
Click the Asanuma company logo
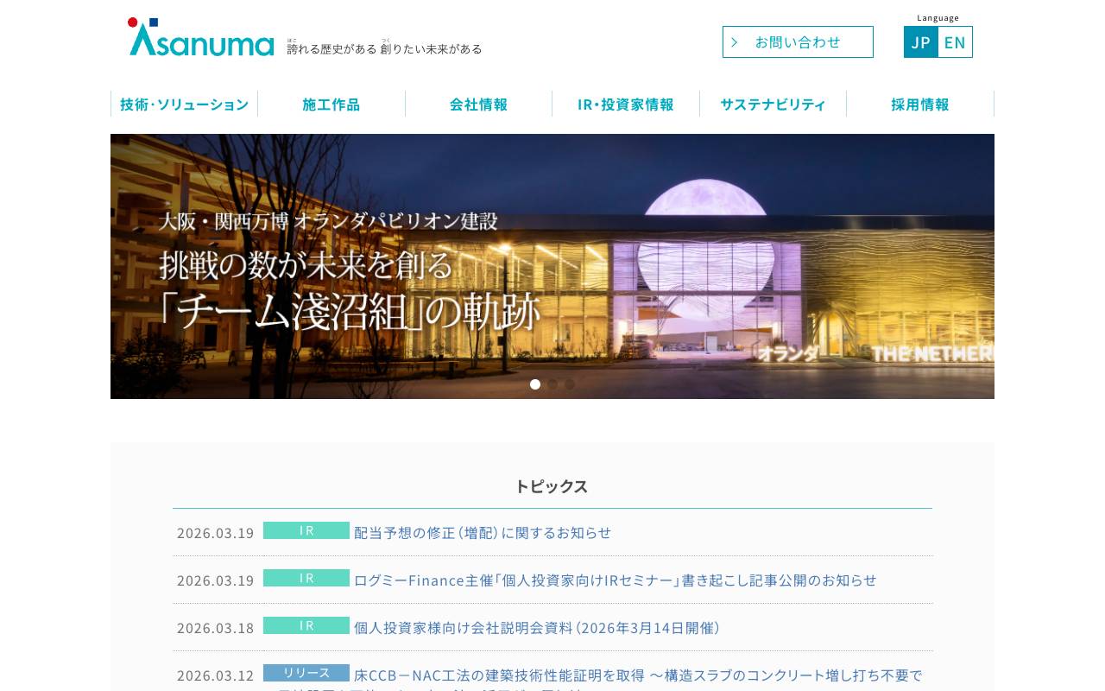[200, 36]
